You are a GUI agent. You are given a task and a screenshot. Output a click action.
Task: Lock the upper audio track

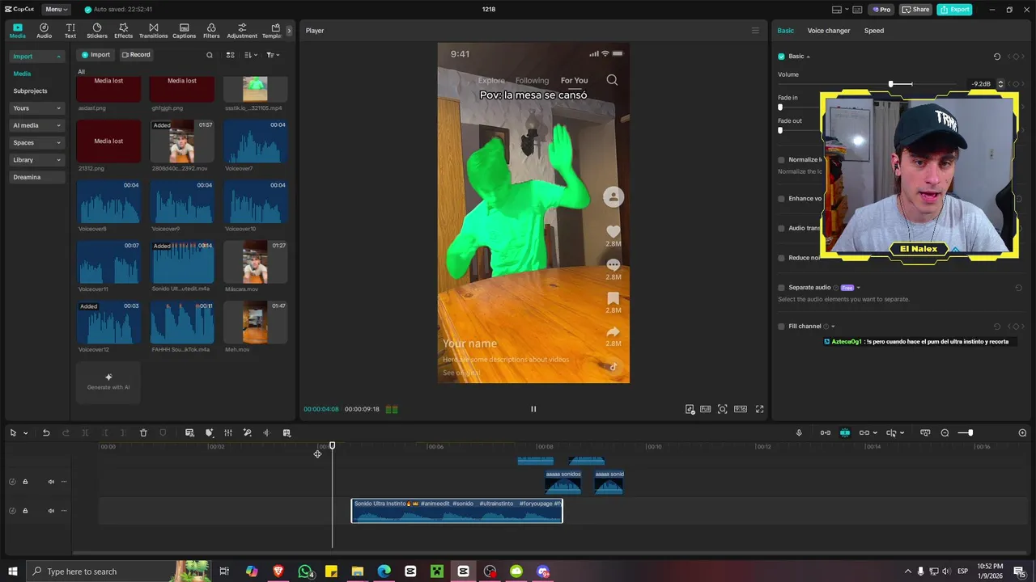pyautogui.click(x=25, y=482)
